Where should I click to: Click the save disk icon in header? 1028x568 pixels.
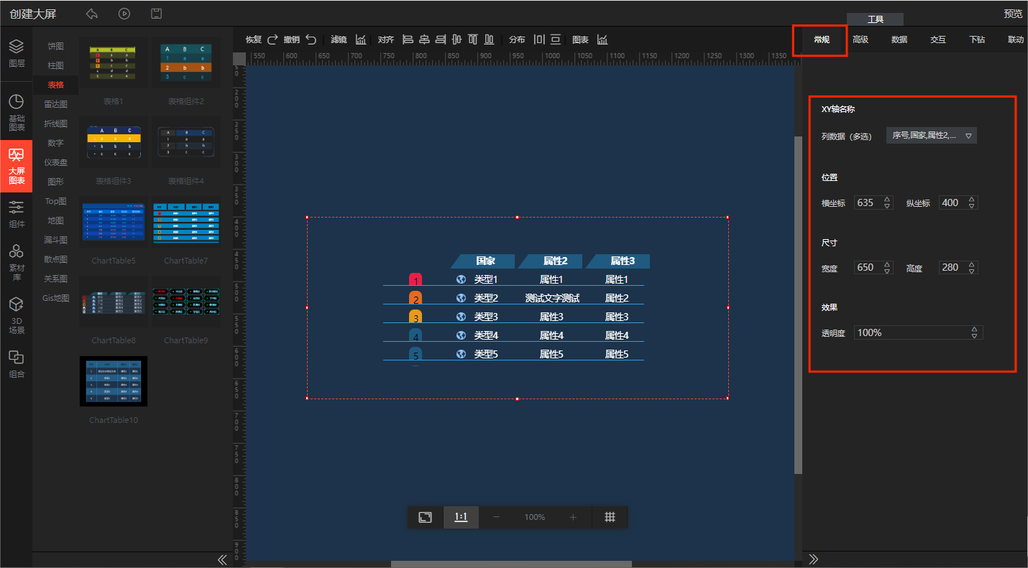(156, 14)
